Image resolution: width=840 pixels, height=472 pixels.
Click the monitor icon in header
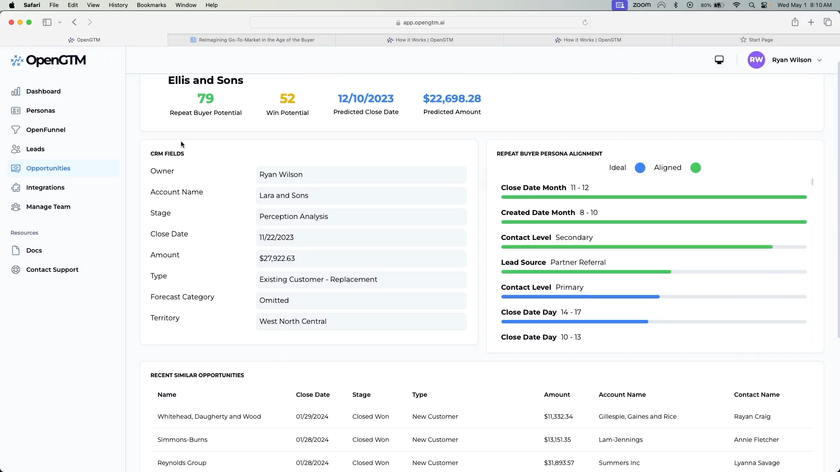tap(719, 60)
